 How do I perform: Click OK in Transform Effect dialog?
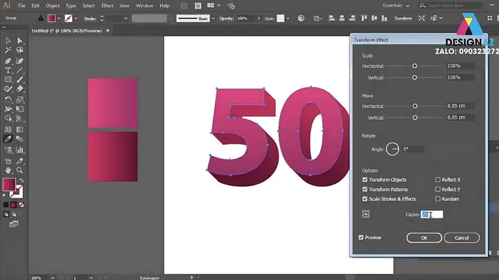tap(424, 238)
